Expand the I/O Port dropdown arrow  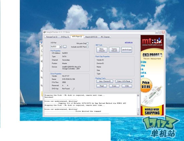[61, 47]
